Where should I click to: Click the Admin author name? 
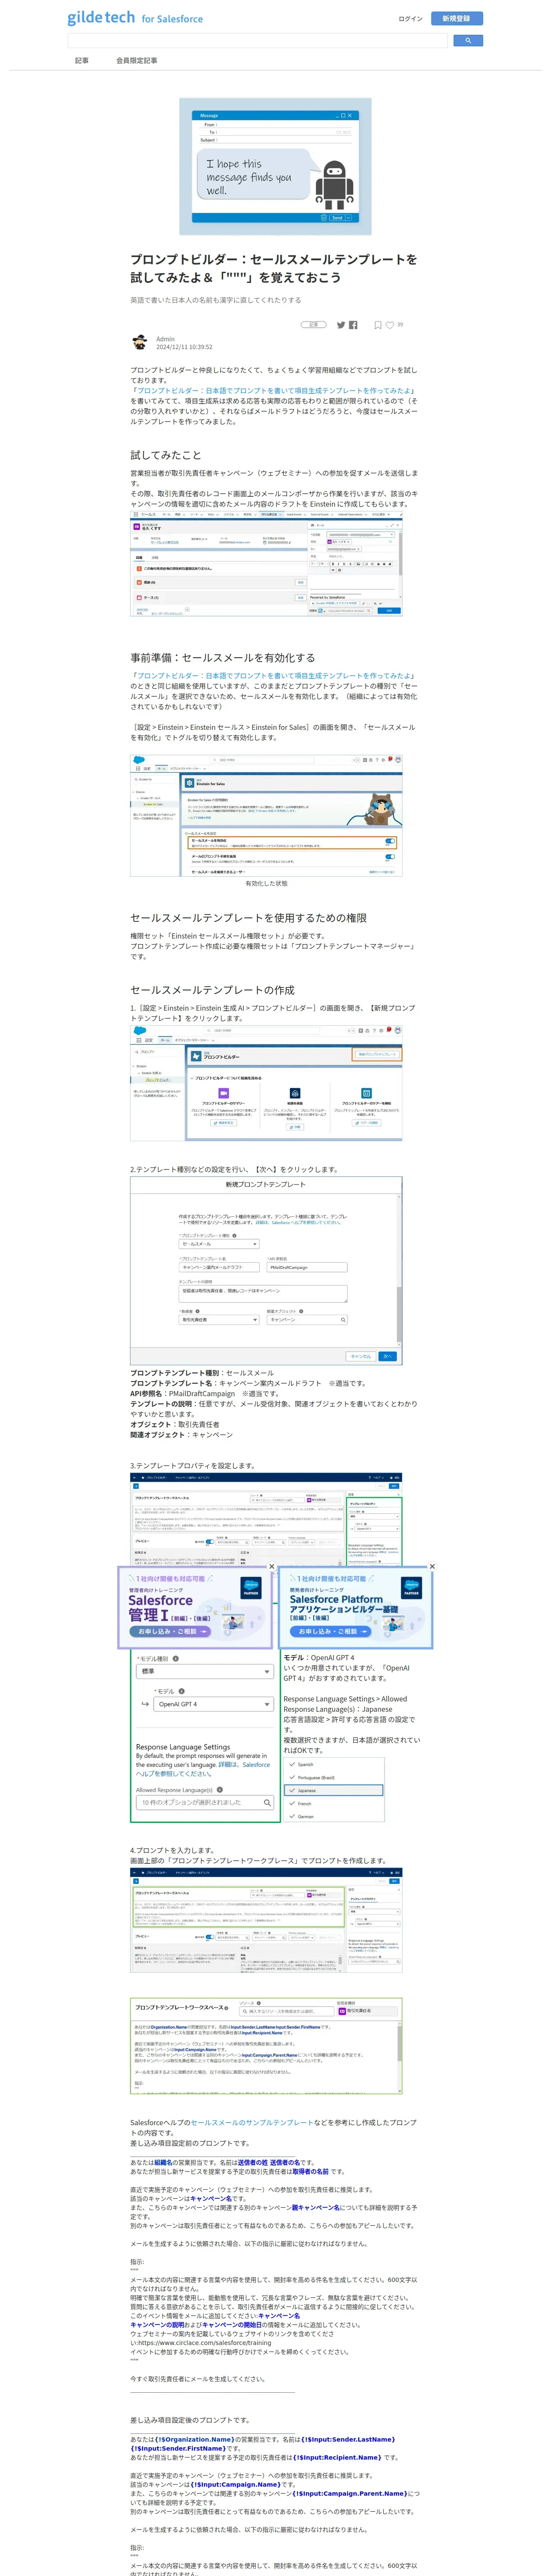pos(165,339)
